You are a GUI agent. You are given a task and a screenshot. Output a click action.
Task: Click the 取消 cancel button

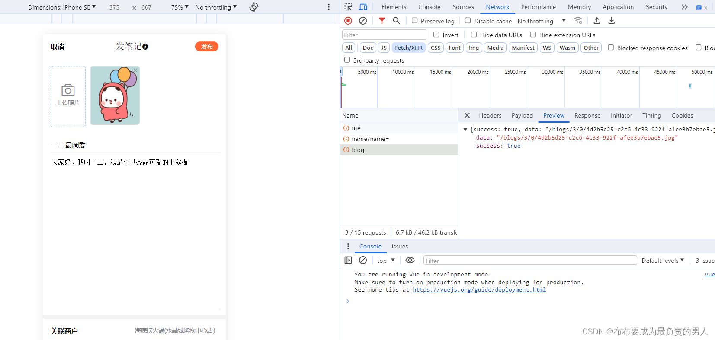point(58,47)
